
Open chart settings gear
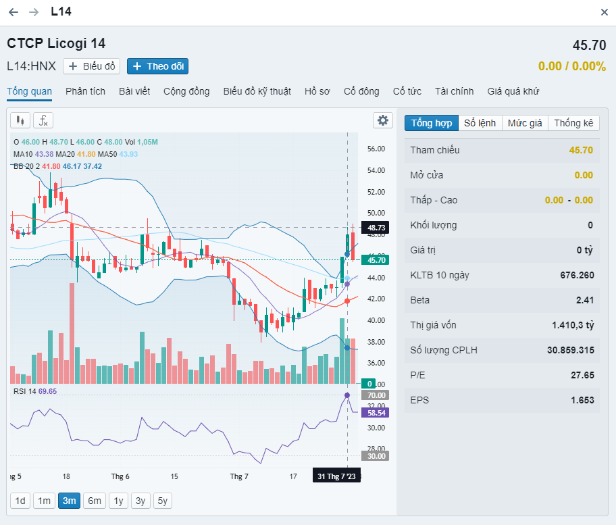(383, 120)
